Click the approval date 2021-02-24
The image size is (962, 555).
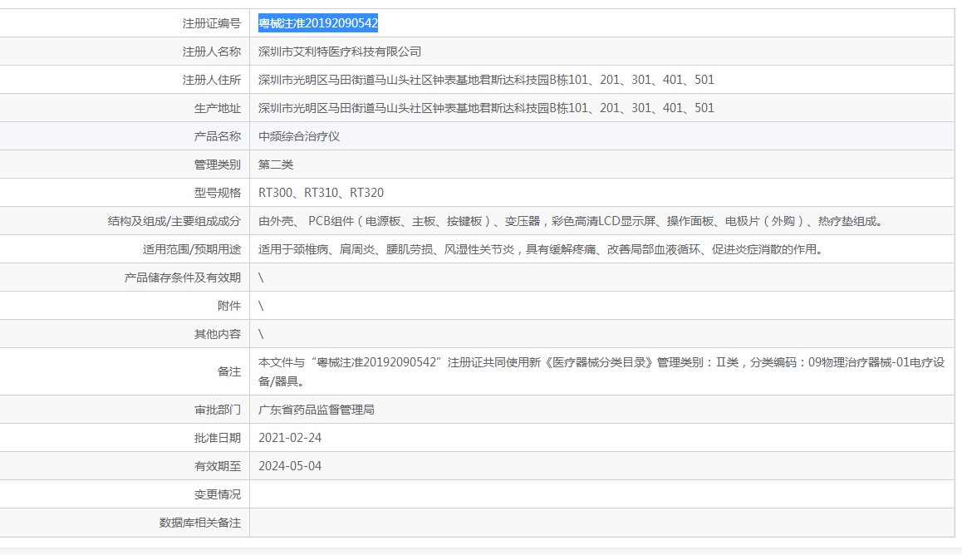290,438
